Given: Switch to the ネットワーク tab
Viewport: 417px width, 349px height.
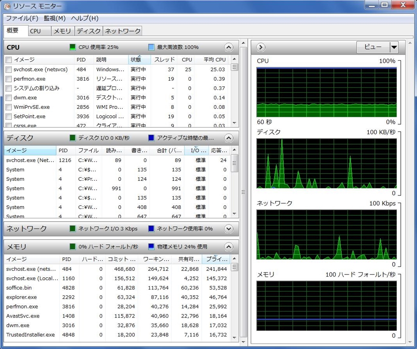Looking at the screenshot, I should coord(123,31).
